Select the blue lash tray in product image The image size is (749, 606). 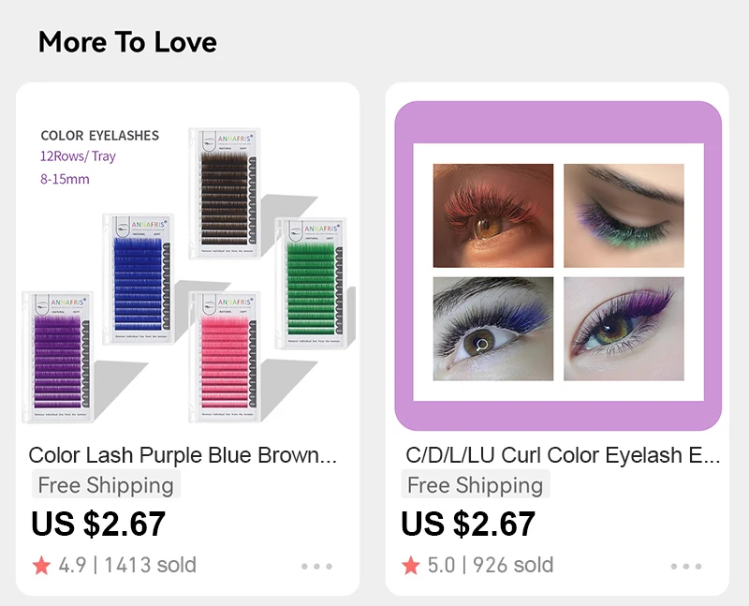pyautogui.click(x=138, y=278)
